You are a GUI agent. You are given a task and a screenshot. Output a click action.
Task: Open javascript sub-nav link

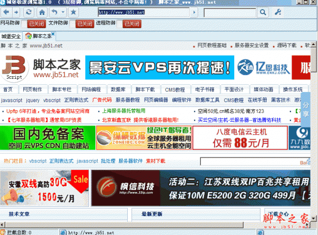(12, 100)
